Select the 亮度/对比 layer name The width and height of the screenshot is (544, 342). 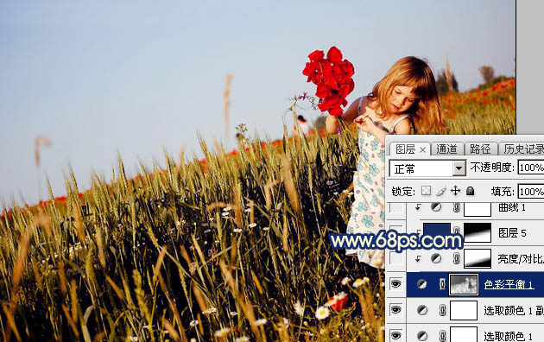tap(521, 259)
